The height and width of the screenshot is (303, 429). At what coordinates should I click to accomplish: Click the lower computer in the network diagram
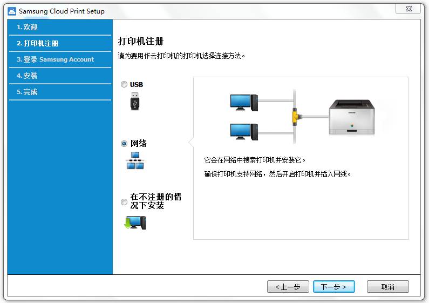point(244,132)
